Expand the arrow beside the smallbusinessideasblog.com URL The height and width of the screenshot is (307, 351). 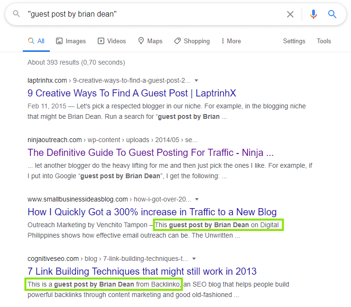click(x=197, y=199)
